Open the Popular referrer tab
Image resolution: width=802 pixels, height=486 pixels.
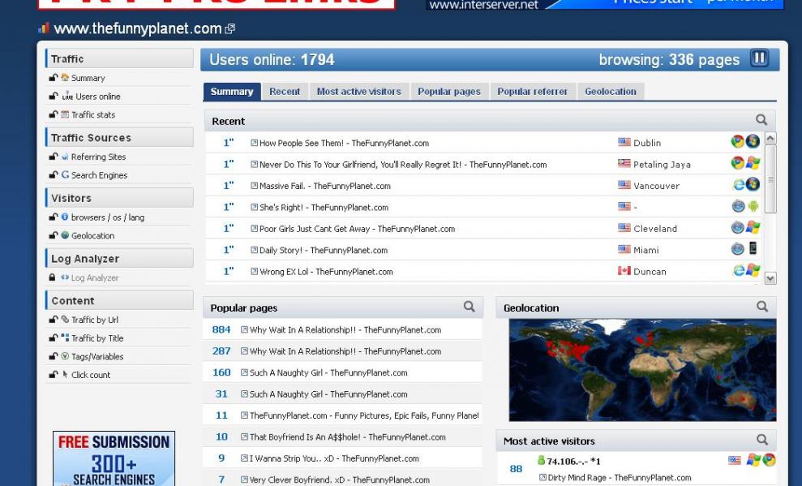pyautogui.click(x=533, y=92)
